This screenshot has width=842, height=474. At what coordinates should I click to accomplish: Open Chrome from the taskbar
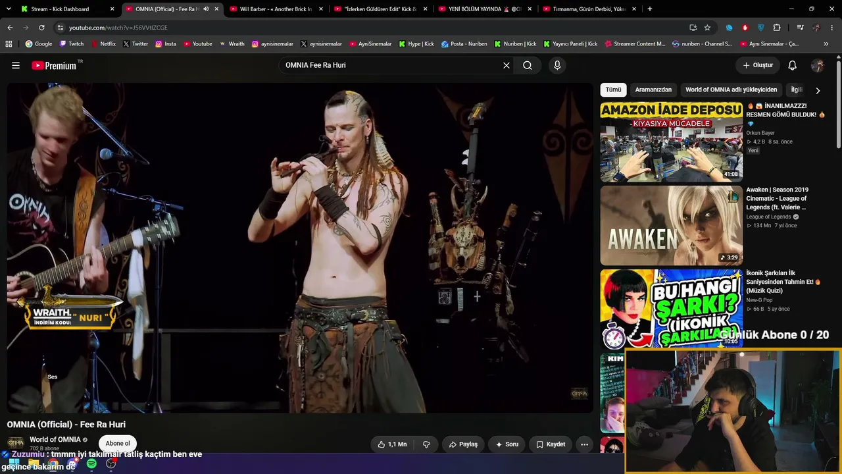pos(53,464)
